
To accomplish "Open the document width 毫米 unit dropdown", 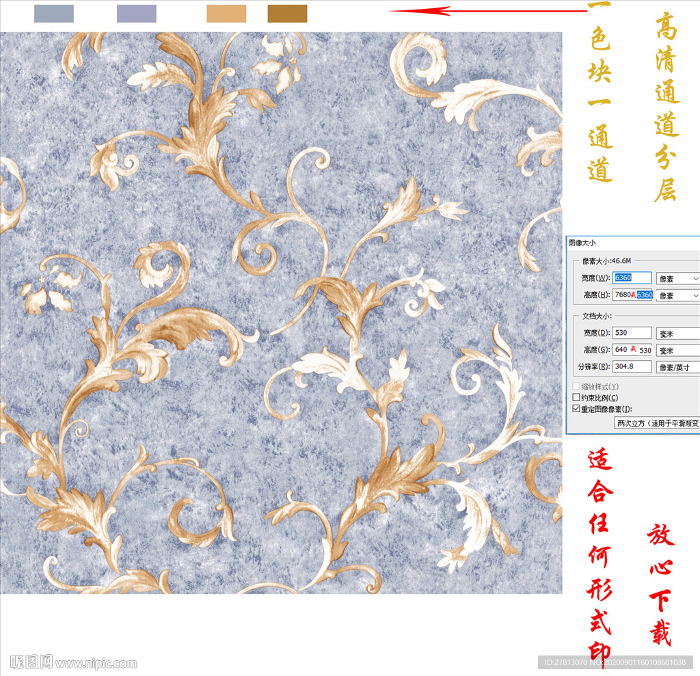I will pyautogui.click(x=677, y=334).
